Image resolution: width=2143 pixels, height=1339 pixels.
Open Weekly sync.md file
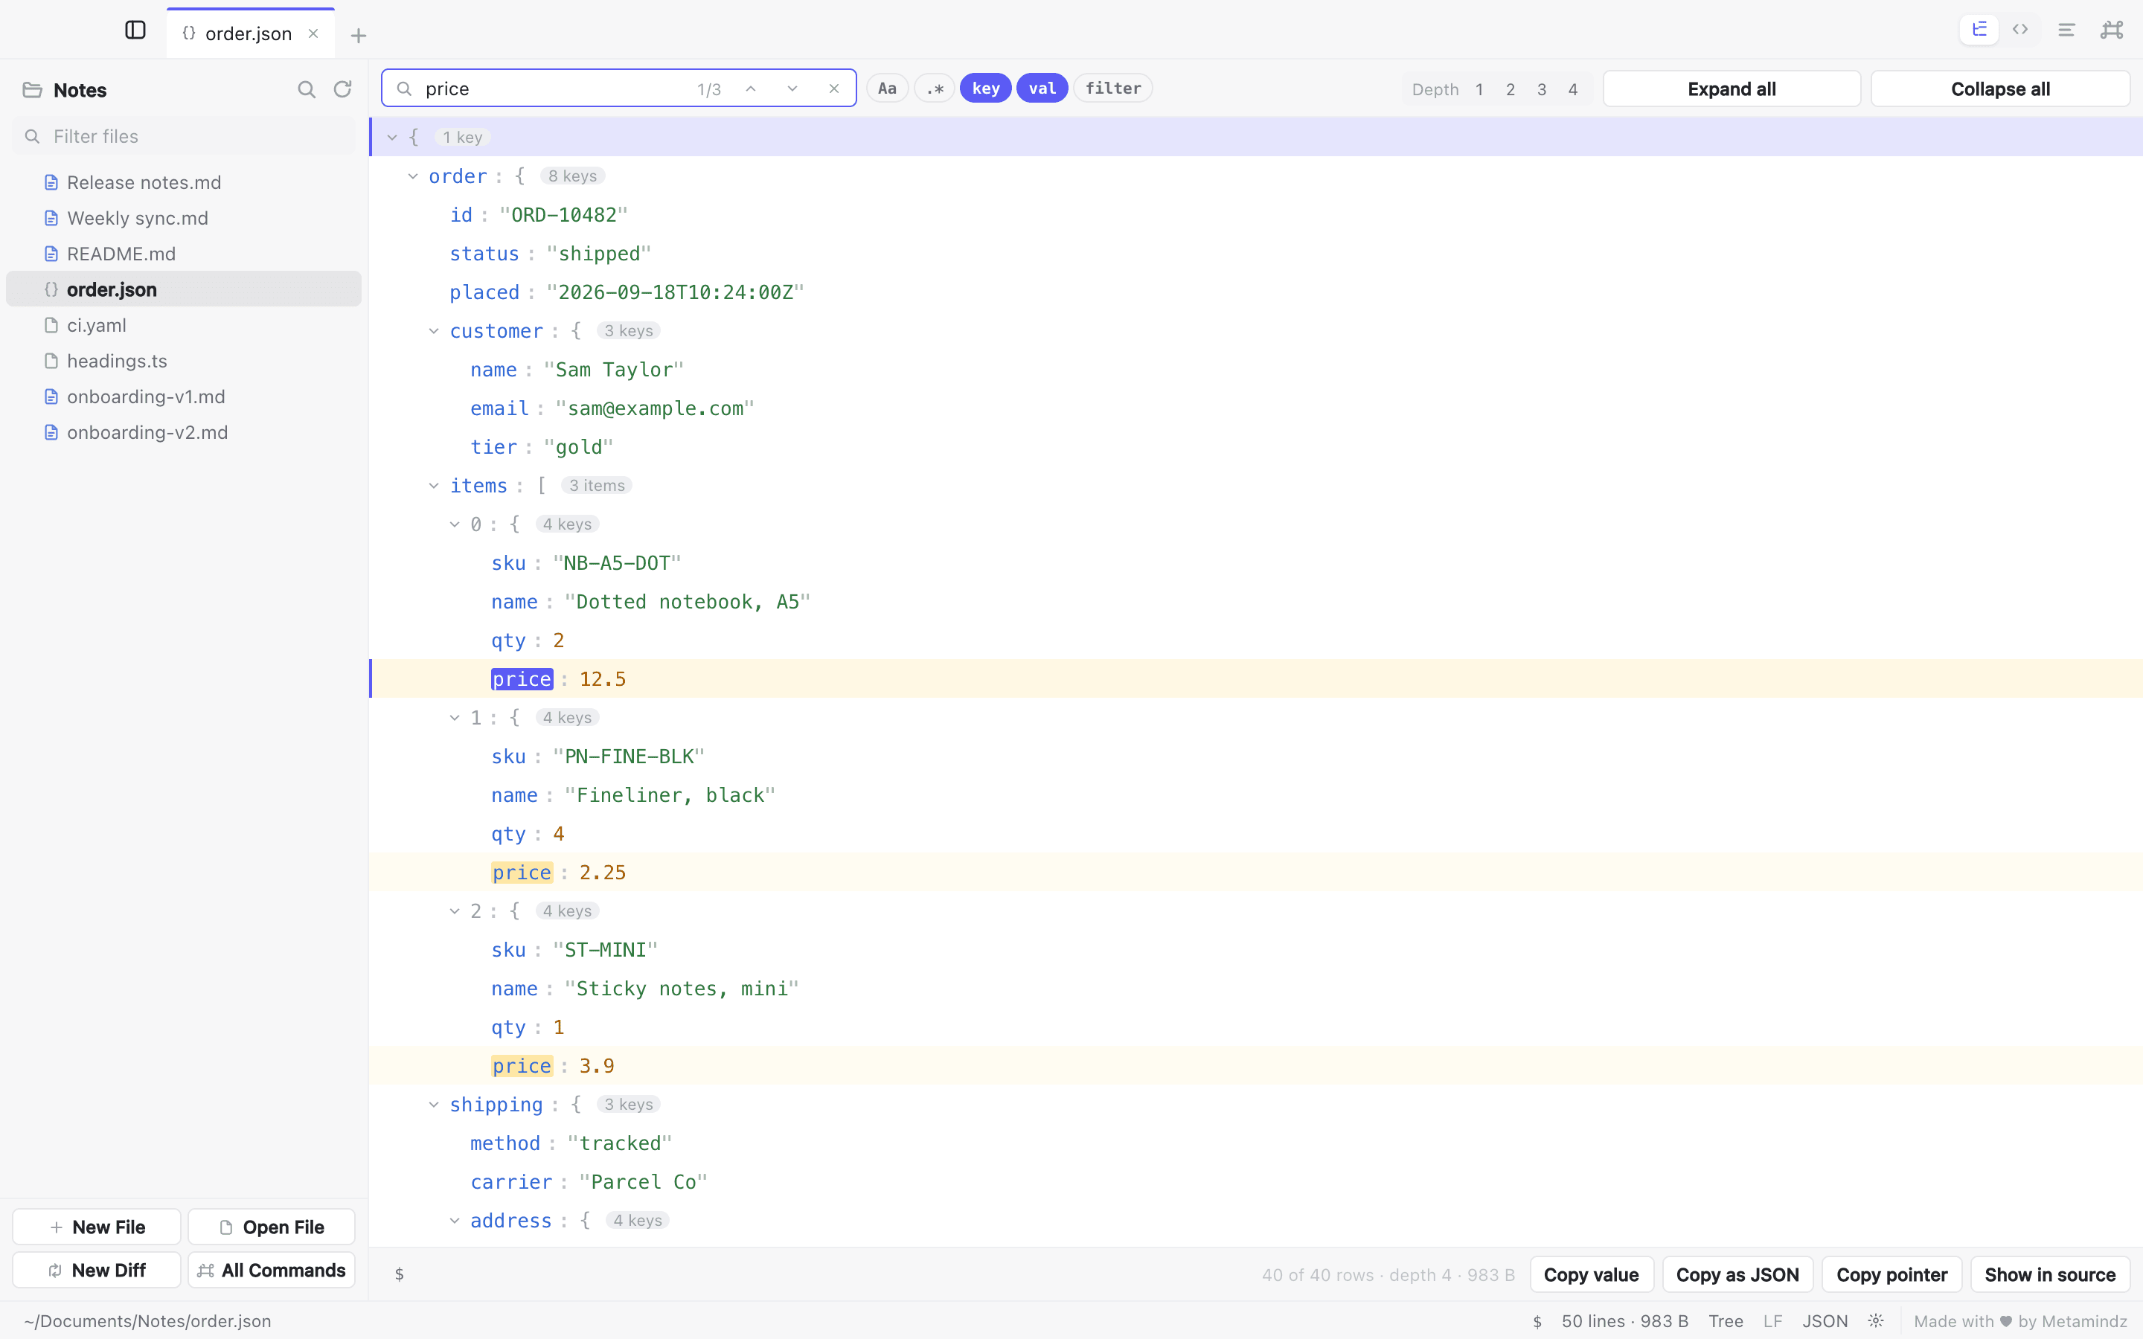pos(183,218)
